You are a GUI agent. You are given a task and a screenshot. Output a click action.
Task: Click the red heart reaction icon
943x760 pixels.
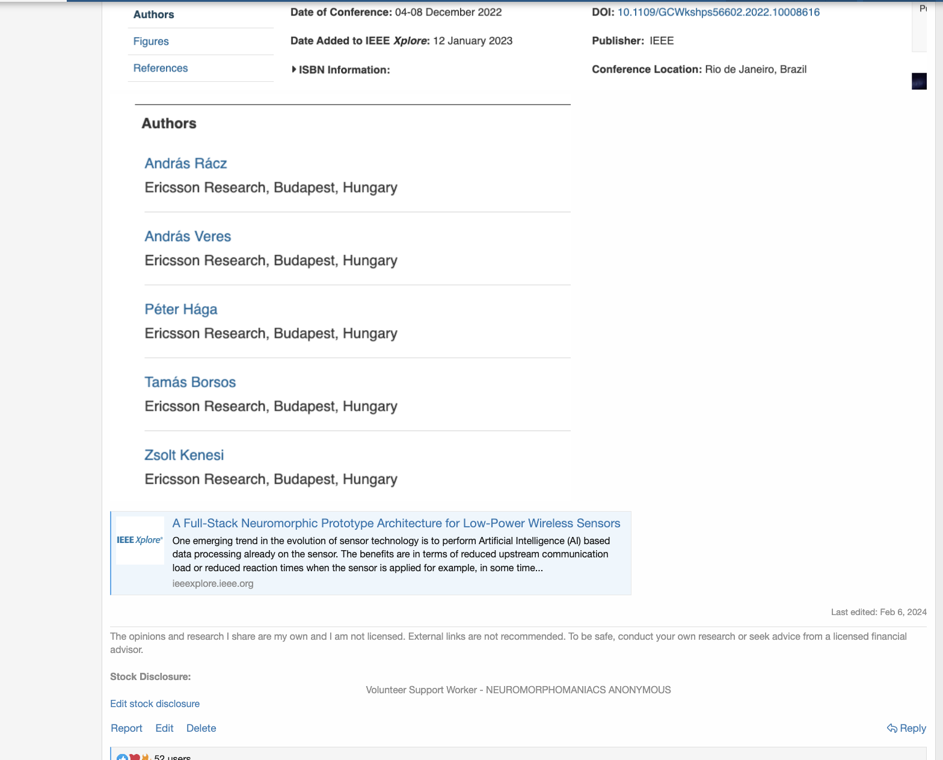coord(134,757)
